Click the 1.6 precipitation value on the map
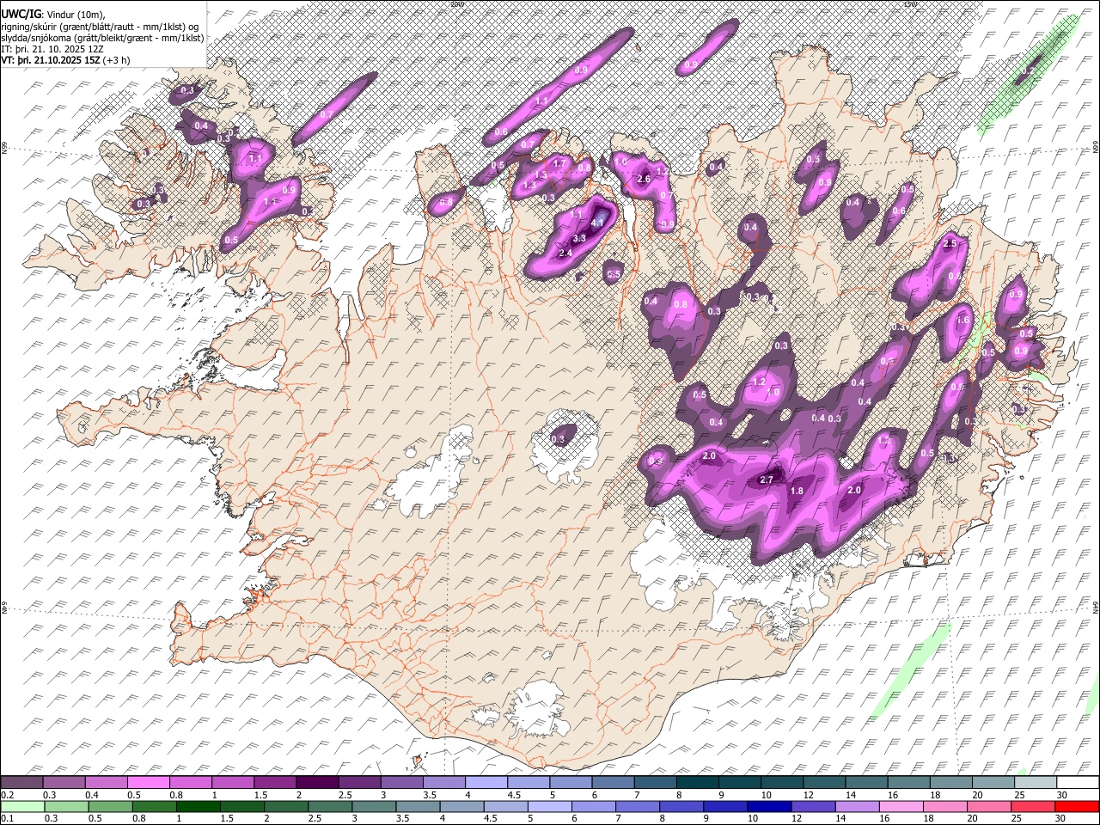Screen dimensions: 1100x825 pyautogui.click(x=962, y=320)
